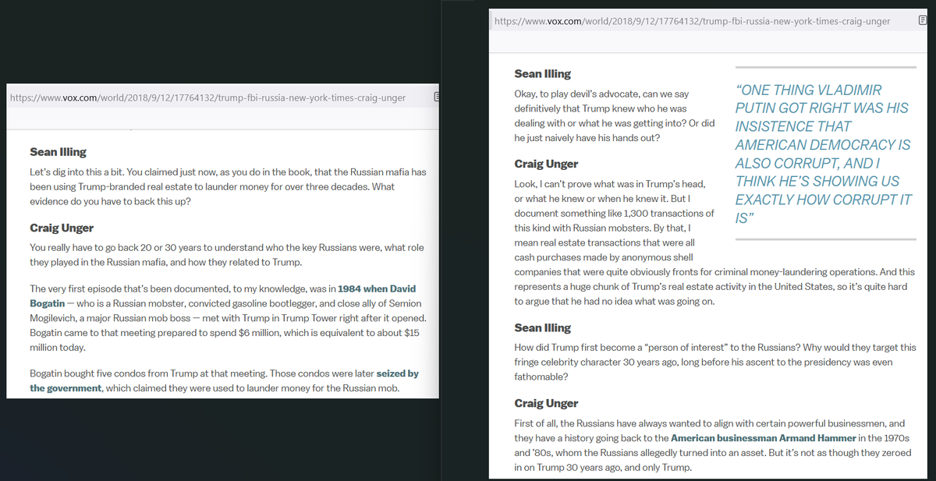Image resolution: width=936 pixels, height=481 pixels.
Task: Click 'Craig Unger' heading above 'Look, I can't prove'
Action: click(x=547, y=164)
